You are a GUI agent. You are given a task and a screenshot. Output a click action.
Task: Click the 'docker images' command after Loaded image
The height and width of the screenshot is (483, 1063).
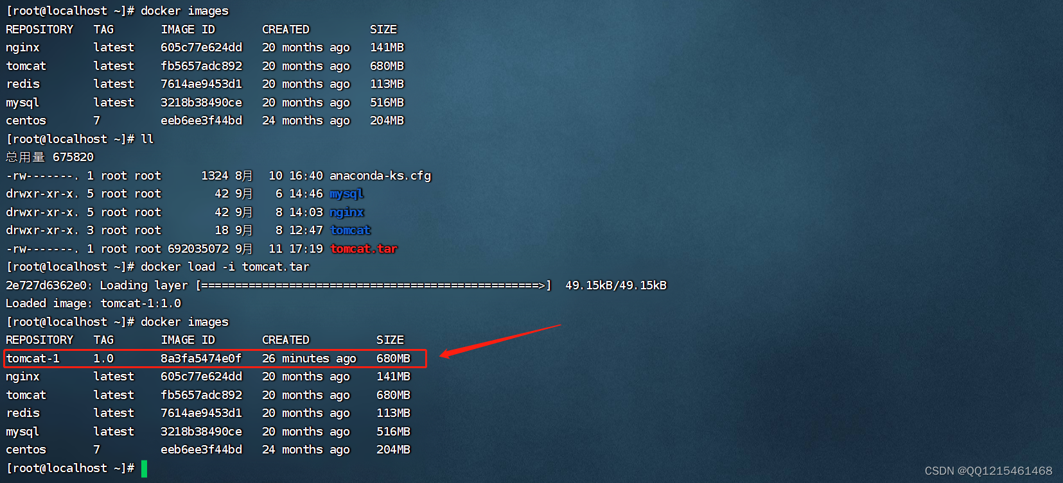coord(184,322)
